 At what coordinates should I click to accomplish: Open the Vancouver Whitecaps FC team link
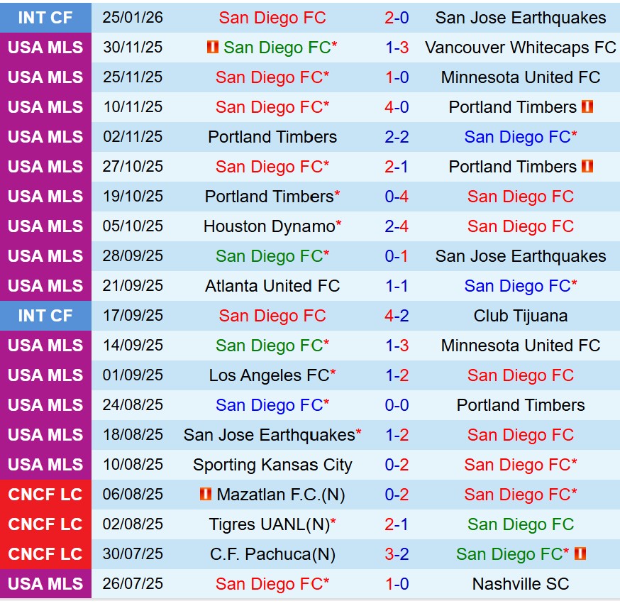tap(520, 48)
